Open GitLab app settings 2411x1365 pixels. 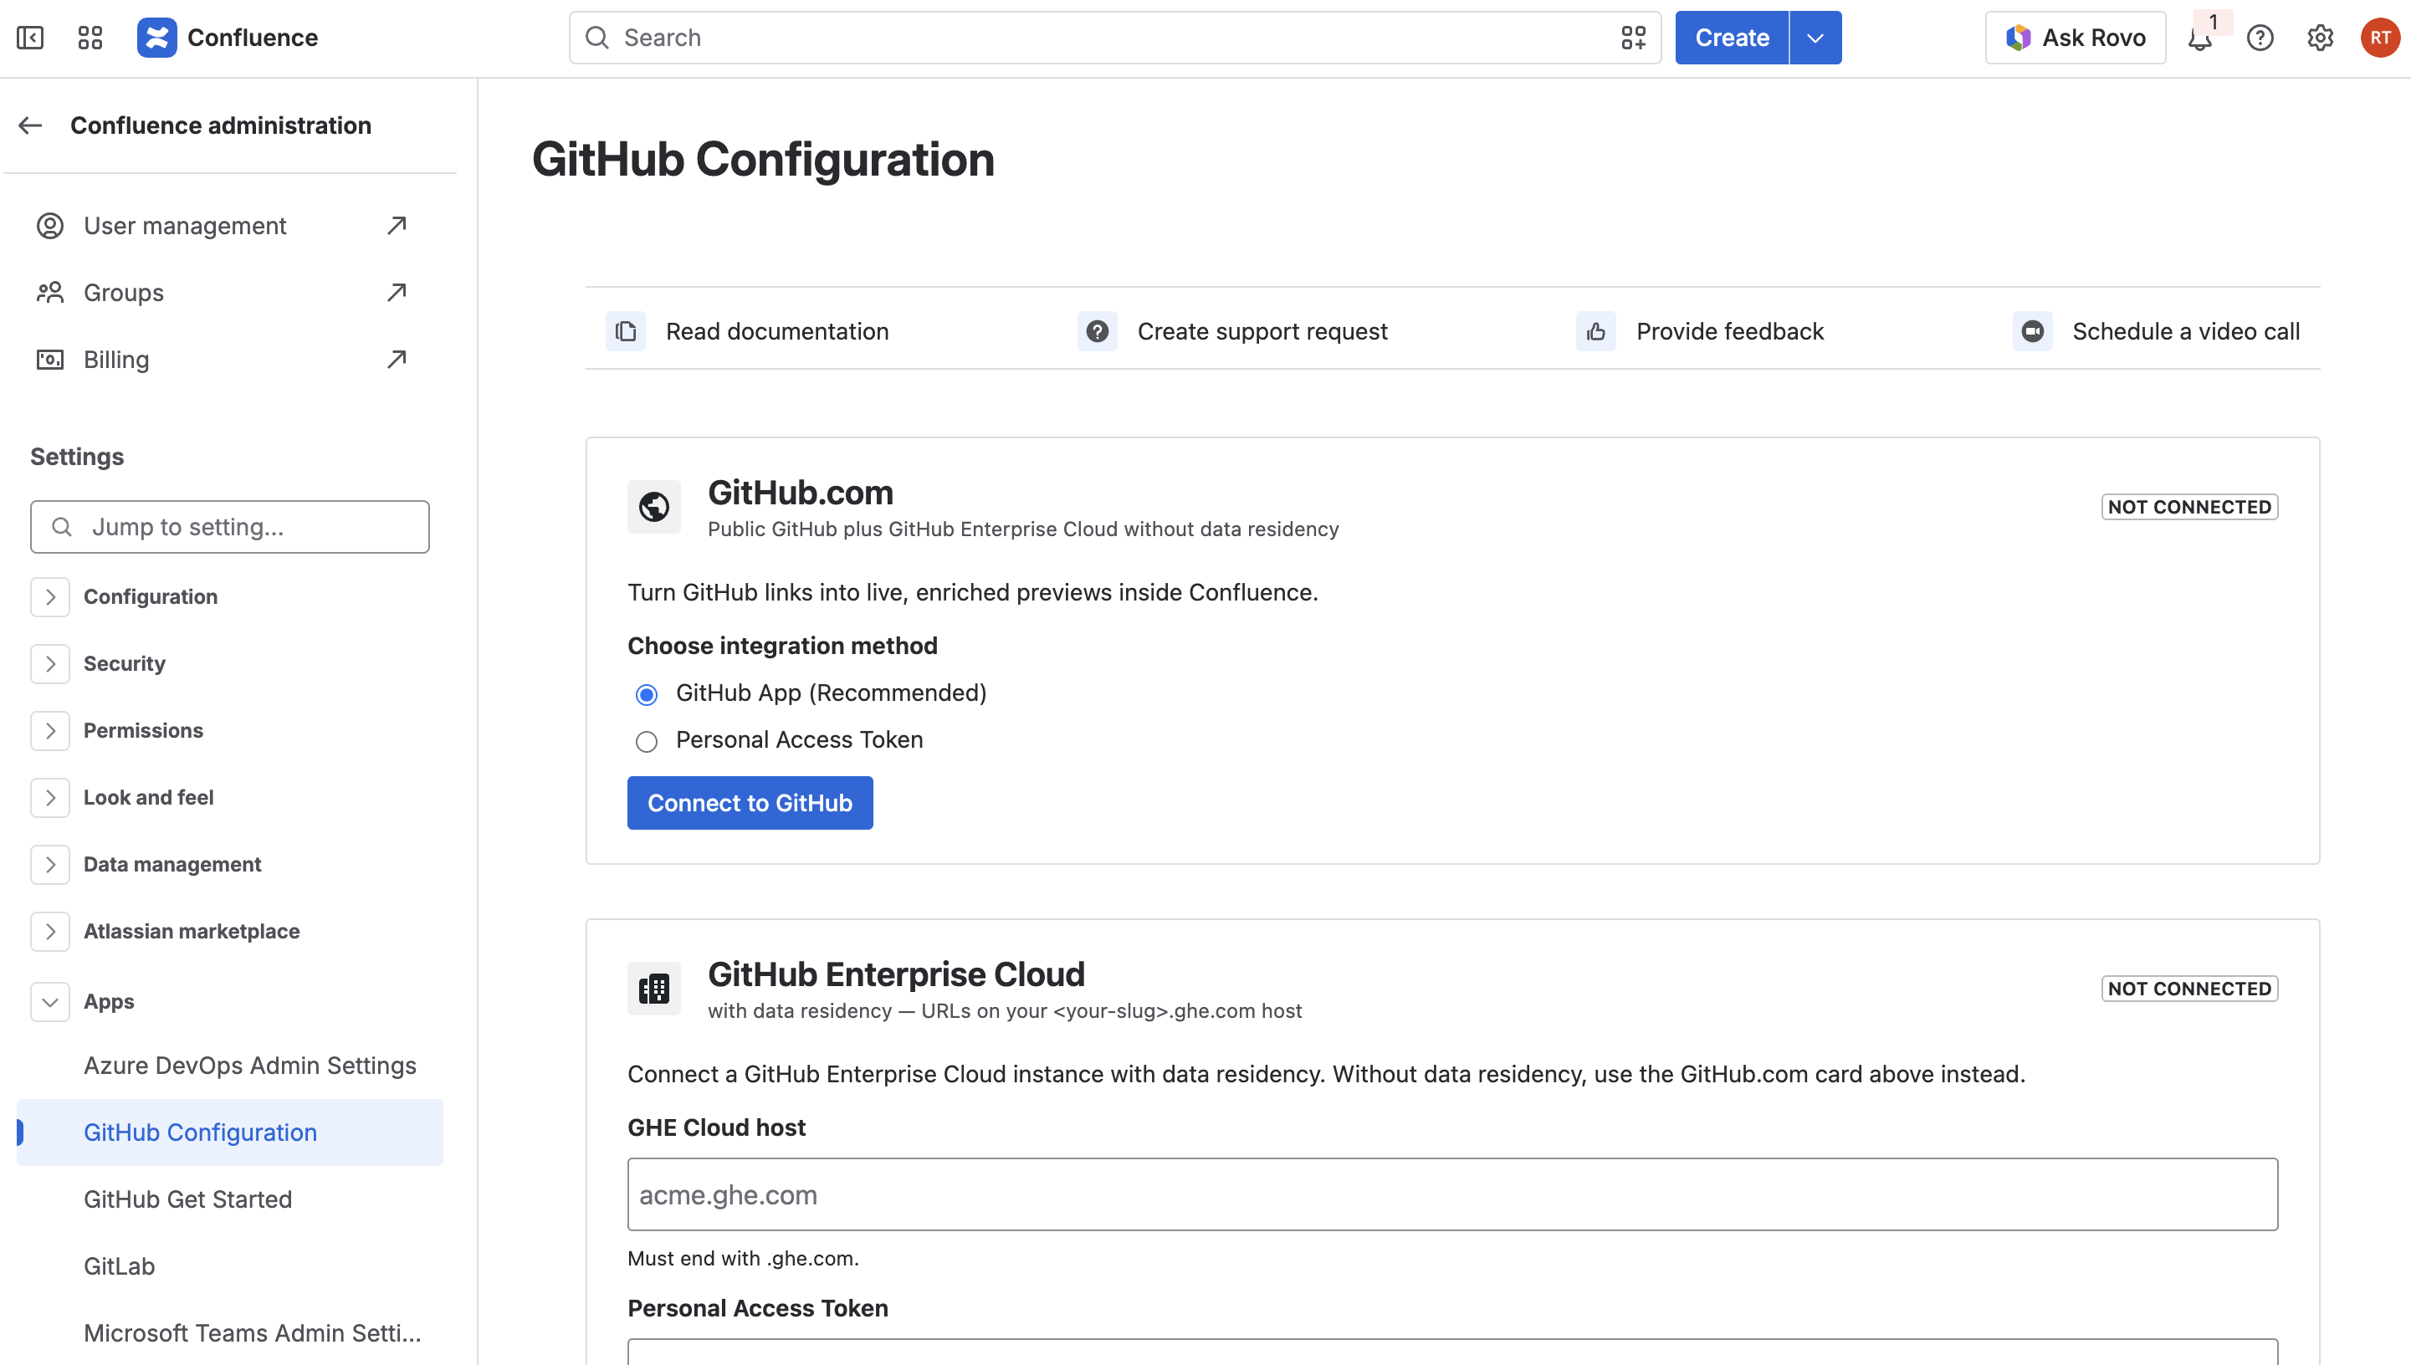tap(119, 1266)
